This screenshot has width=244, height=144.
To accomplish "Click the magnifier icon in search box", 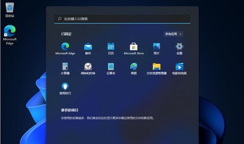I will (x=59, y=19).
